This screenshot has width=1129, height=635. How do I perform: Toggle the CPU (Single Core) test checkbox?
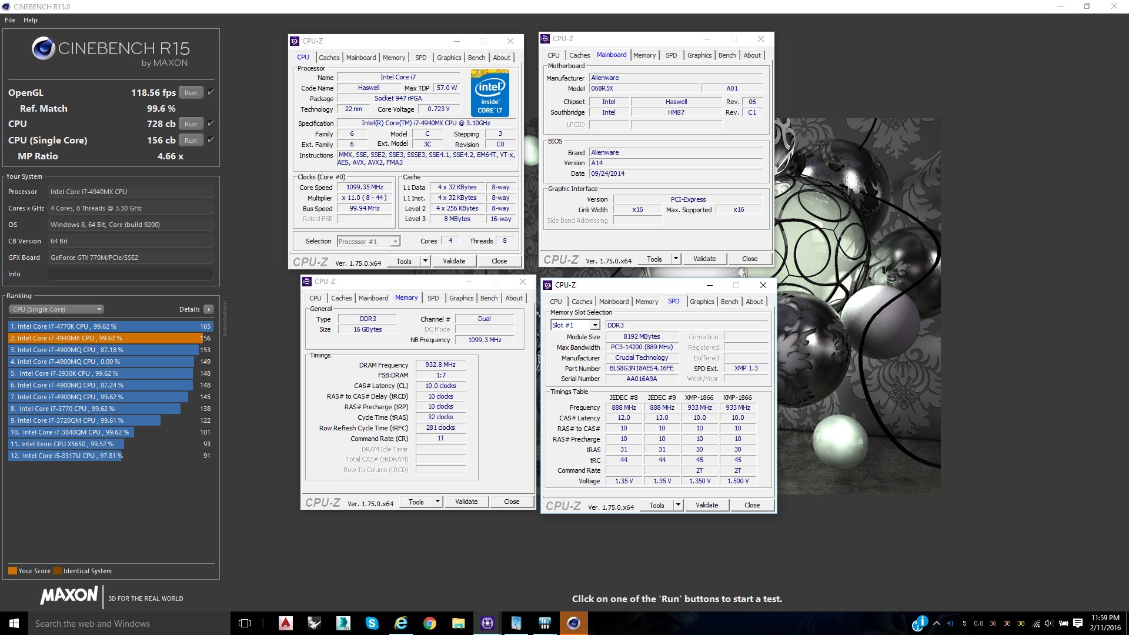(211, 140)
